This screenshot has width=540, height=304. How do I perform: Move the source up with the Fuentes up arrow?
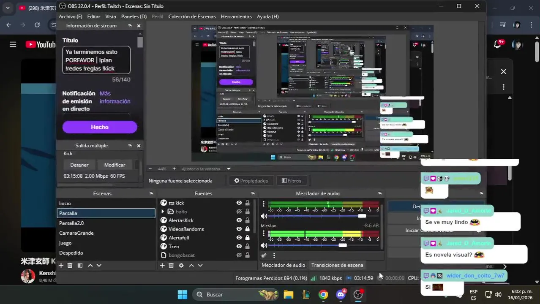pyautogui.click(x=191, y=266)
